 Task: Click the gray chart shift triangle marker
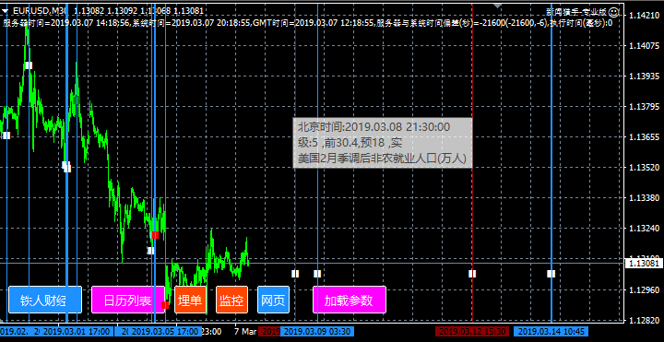click(498, 6)
